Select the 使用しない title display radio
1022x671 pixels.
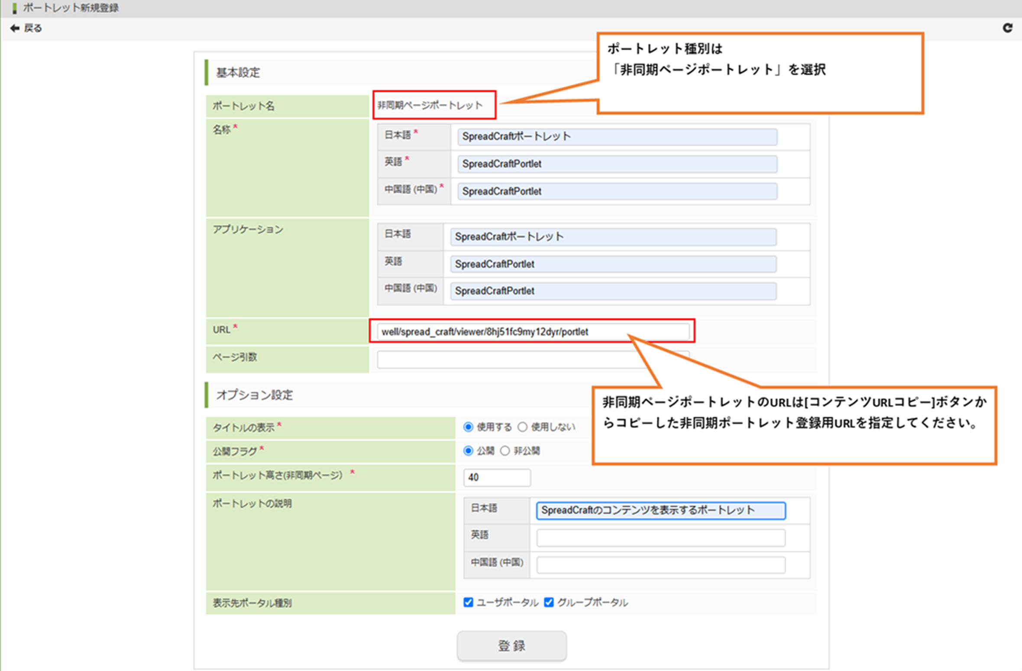coord(523,427)
